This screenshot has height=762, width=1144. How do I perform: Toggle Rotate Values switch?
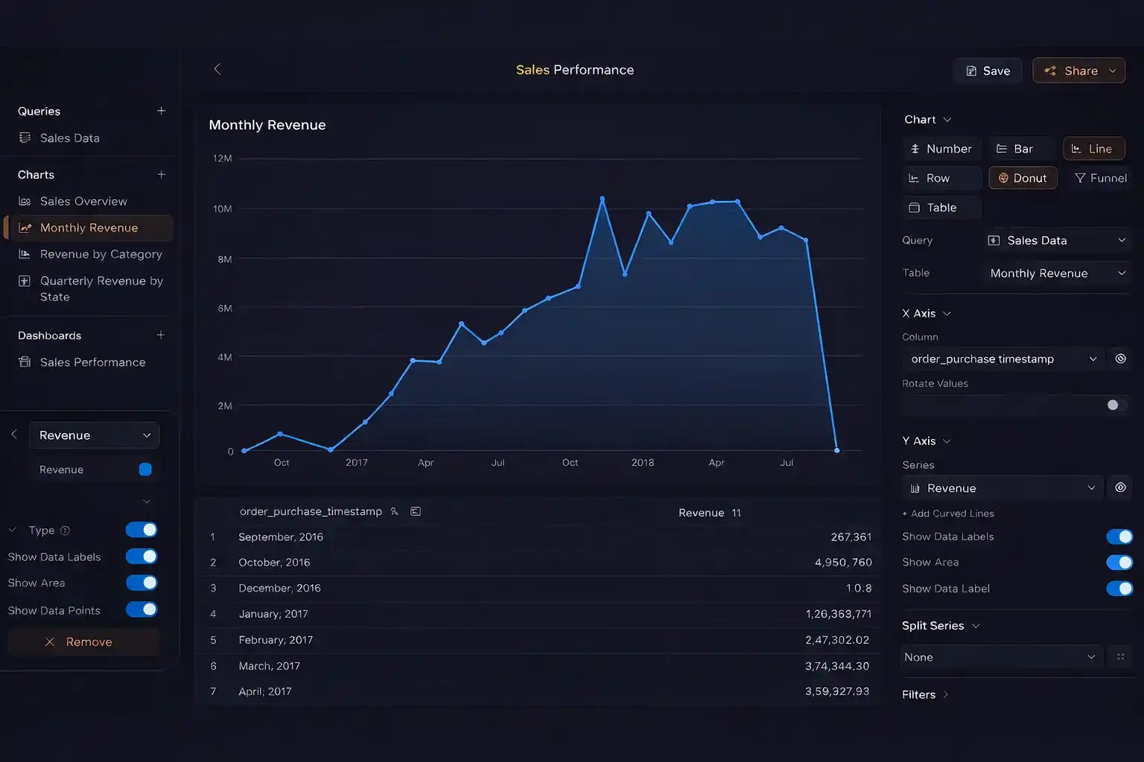click(1116, 405)
